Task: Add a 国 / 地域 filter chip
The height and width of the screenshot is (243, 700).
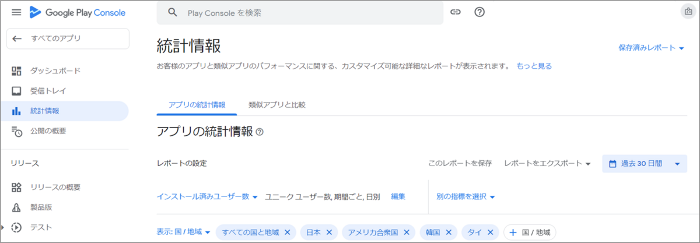Action: [x=530, y=232]
